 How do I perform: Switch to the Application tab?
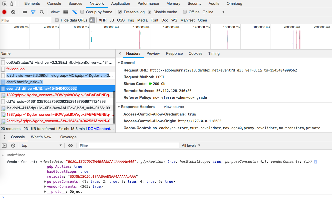coord(120,3)
